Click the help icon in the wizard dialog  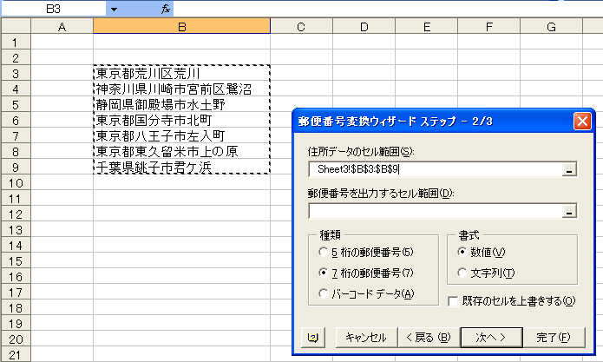click(312, 338)
